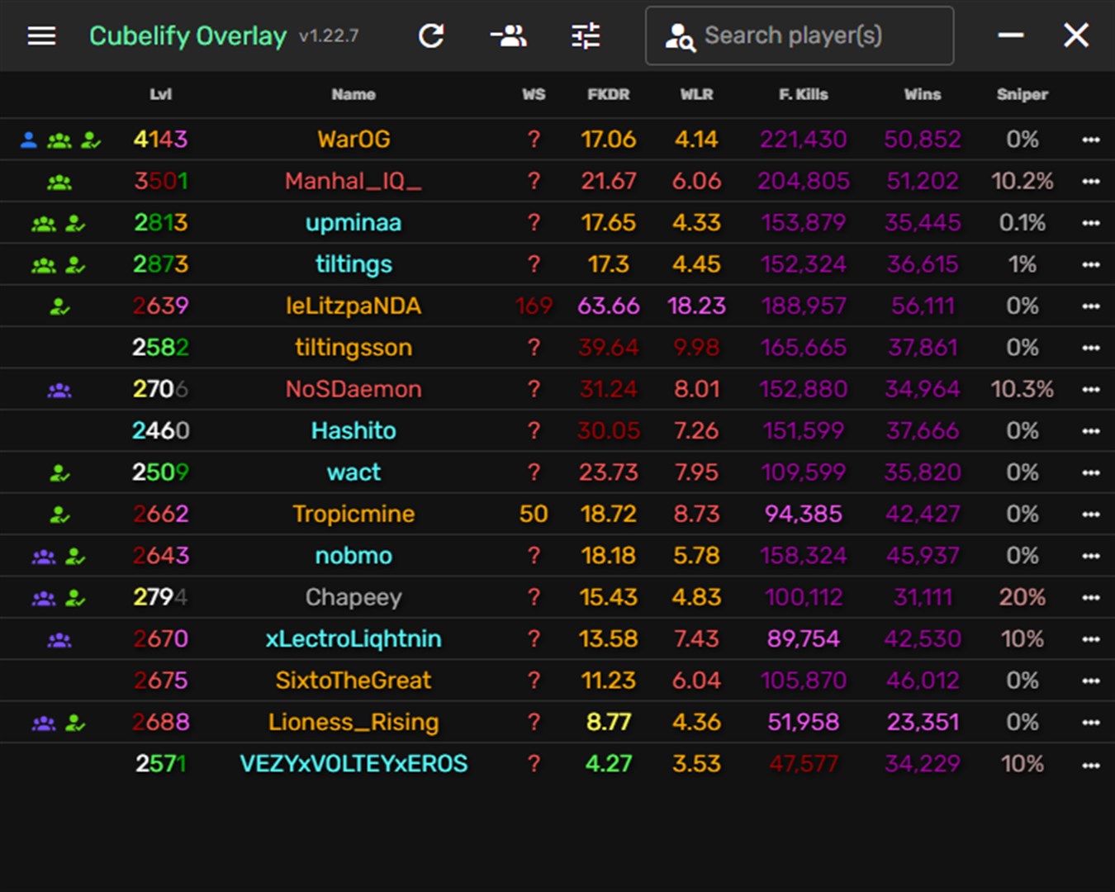Click the verified-user icon on Tropicmine row

coord(59,515)
